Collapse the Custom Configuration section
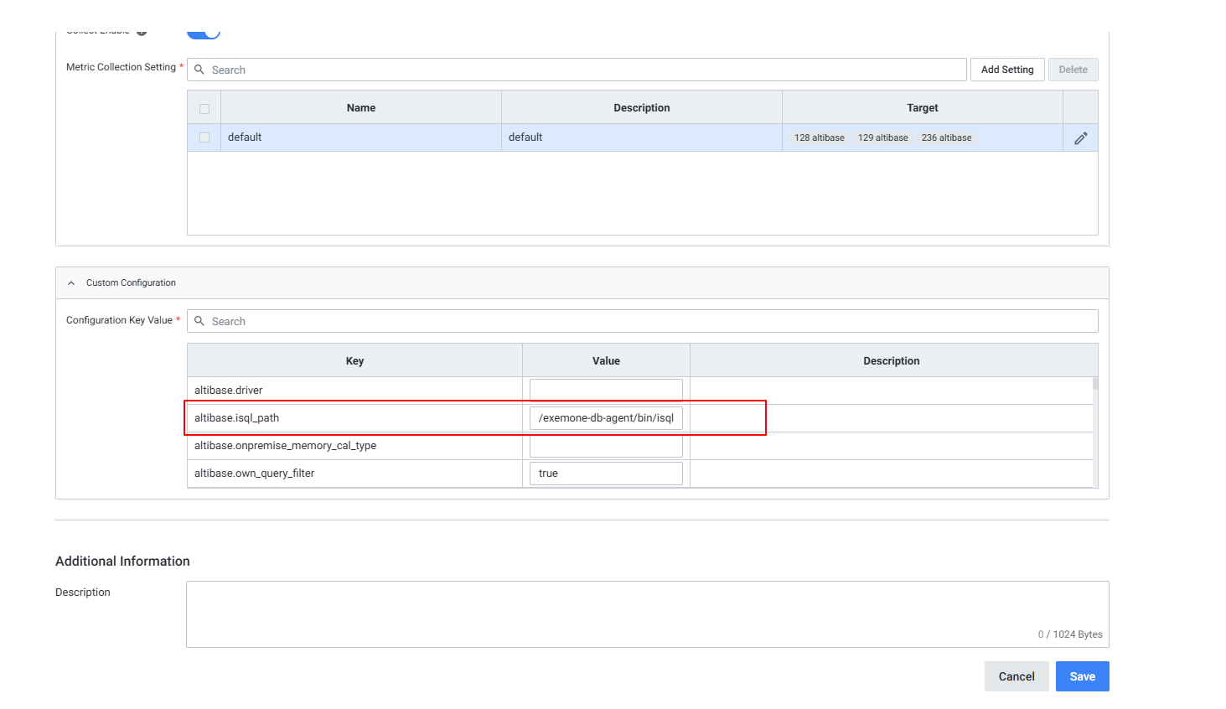This screenshot has height=709, width=1226. coord(71,283)
